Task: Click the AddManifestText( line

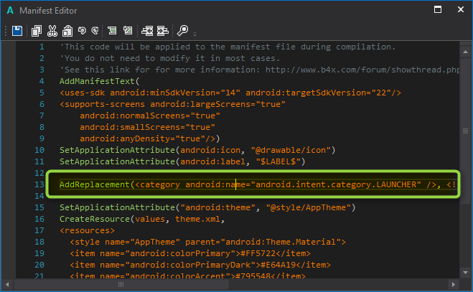Action: click(99, 82)
